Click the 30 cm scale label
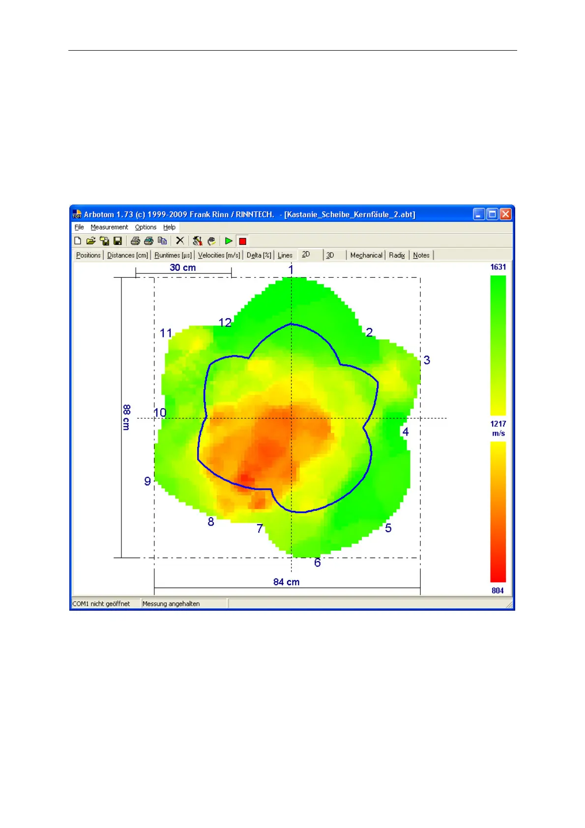585x828 pixels. click(x=183, y=267)
